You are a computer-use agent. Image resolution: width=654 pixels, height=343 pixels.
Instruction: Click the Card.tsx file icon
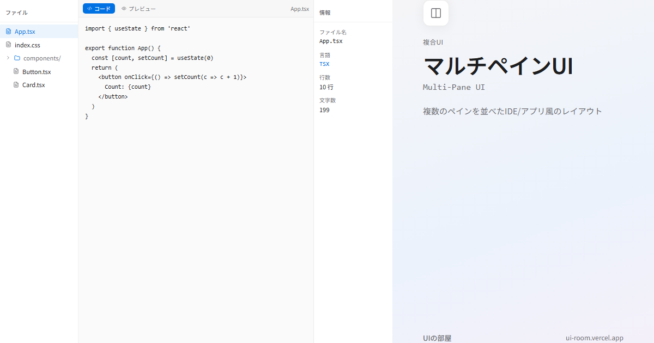16,85
